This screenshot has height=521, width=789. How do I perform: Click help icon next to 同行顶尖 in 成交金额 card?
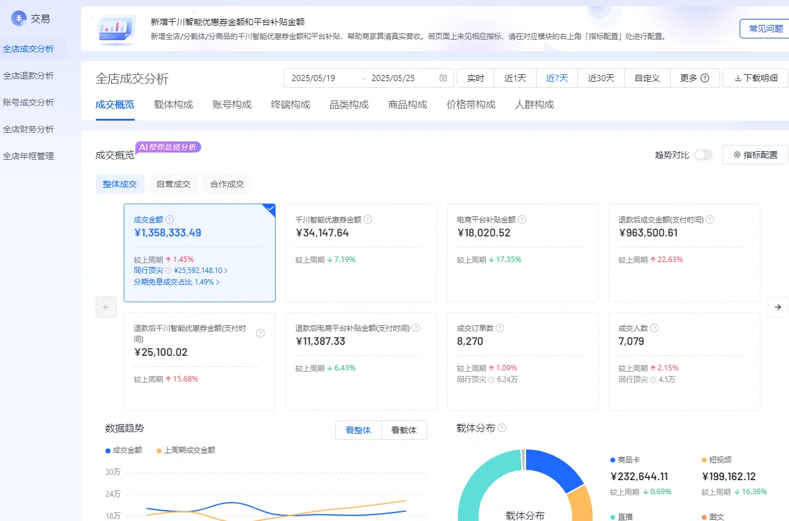coord(168,271)
